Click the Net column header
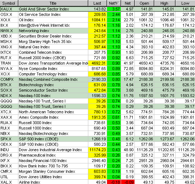 click(128, 3)
